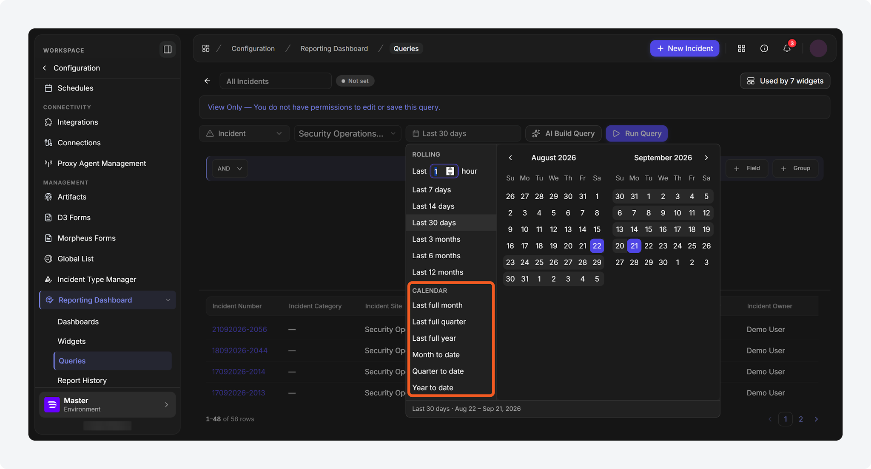Go to page 2 of results

point(801,419)
